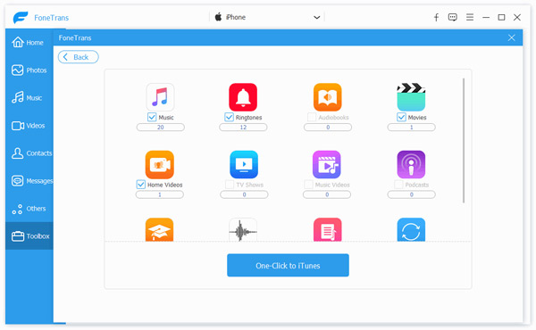Viewport: 536px width, 330px height.
Task: Open Messages section in sidebar
Action: coord(29,181)
